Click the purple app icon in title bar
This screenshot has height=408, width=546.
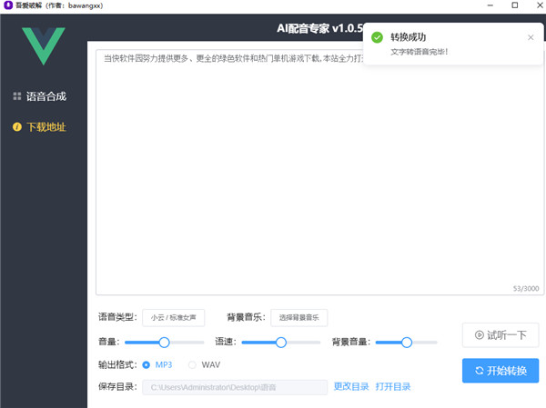pos(7,6)
